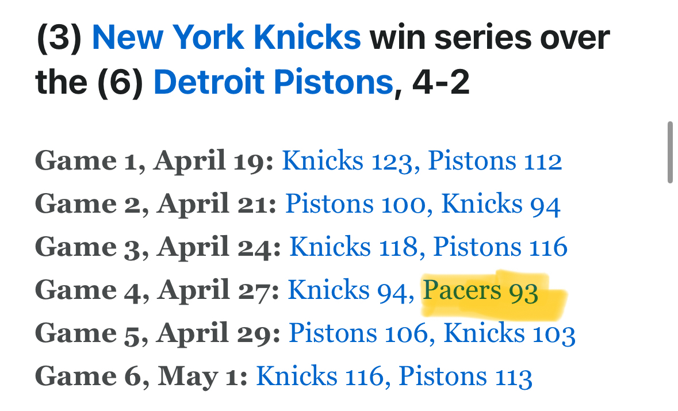This screenshot has height=411, width=678.
Task: Open the Detroit Pistons team link
Action: pyautogui.click(x=273, y=83)
